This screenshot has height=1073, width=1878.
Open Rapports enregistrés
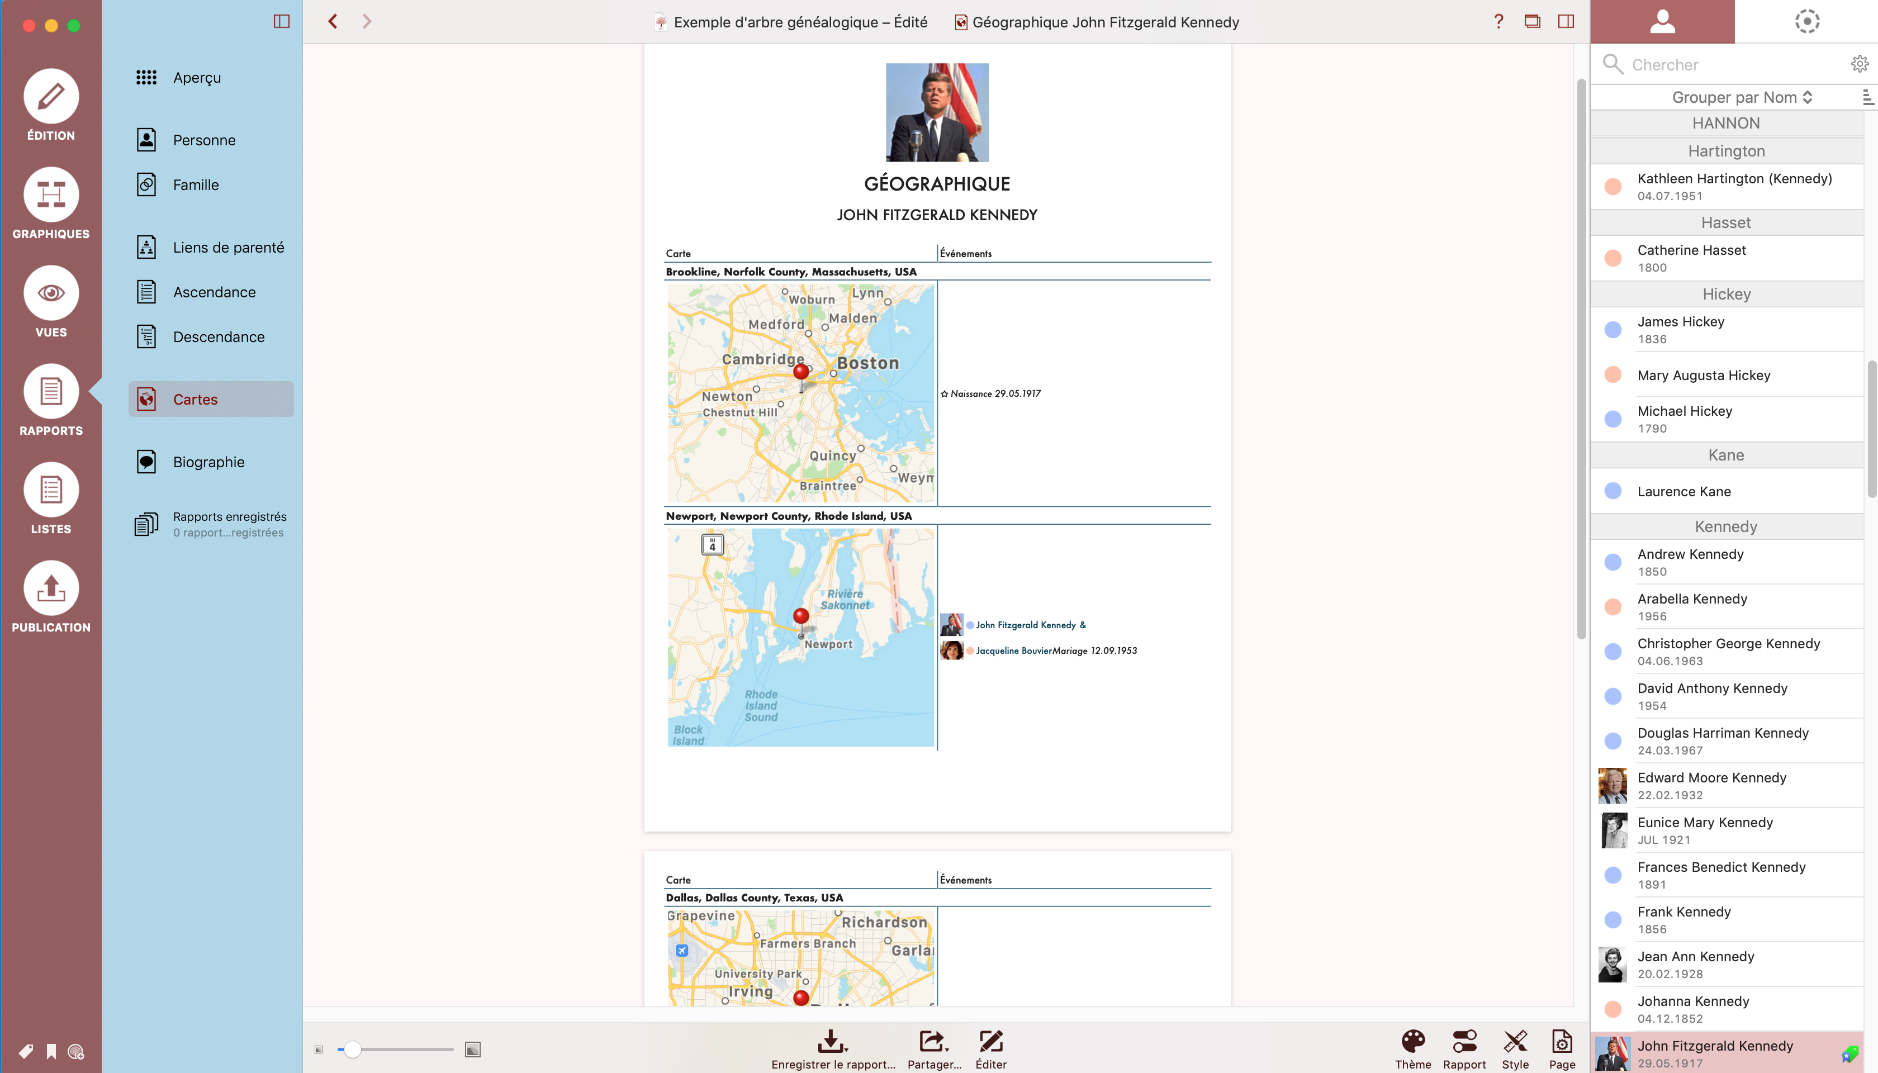[x=211, y=525]
